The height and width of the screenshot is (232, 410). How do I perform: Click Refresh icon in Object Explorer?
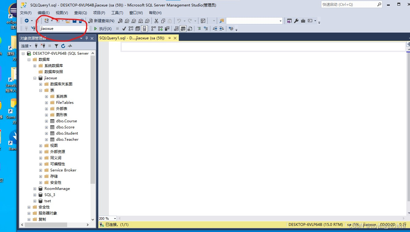coord(63,46)
